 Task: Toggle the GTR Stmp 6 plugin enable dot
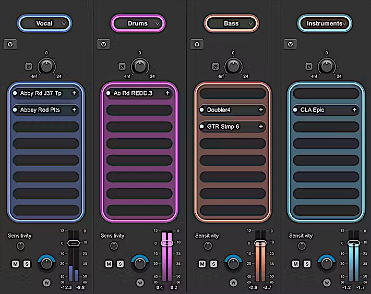[202, 127]
